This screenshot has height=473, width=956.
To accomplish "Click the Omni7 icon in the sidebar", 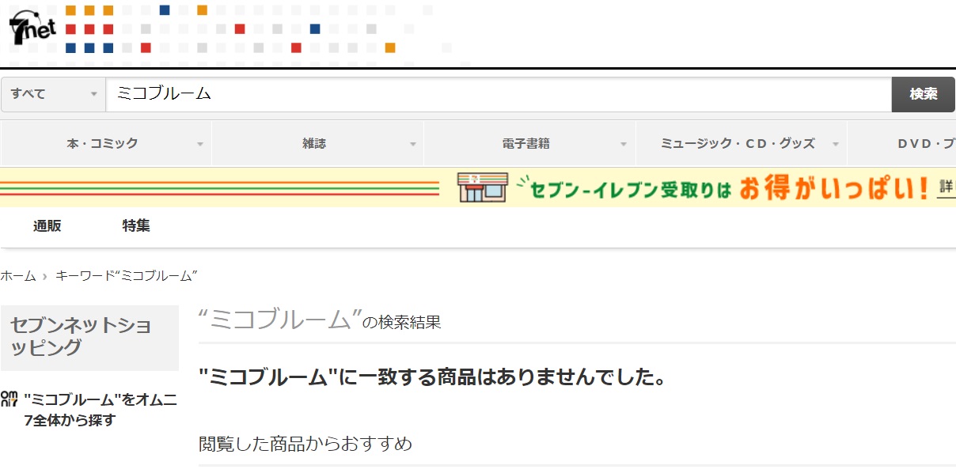I will 9,399.
